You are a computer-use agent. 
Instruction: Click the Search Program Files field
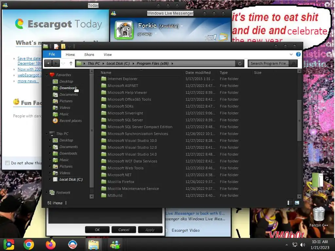269,63
